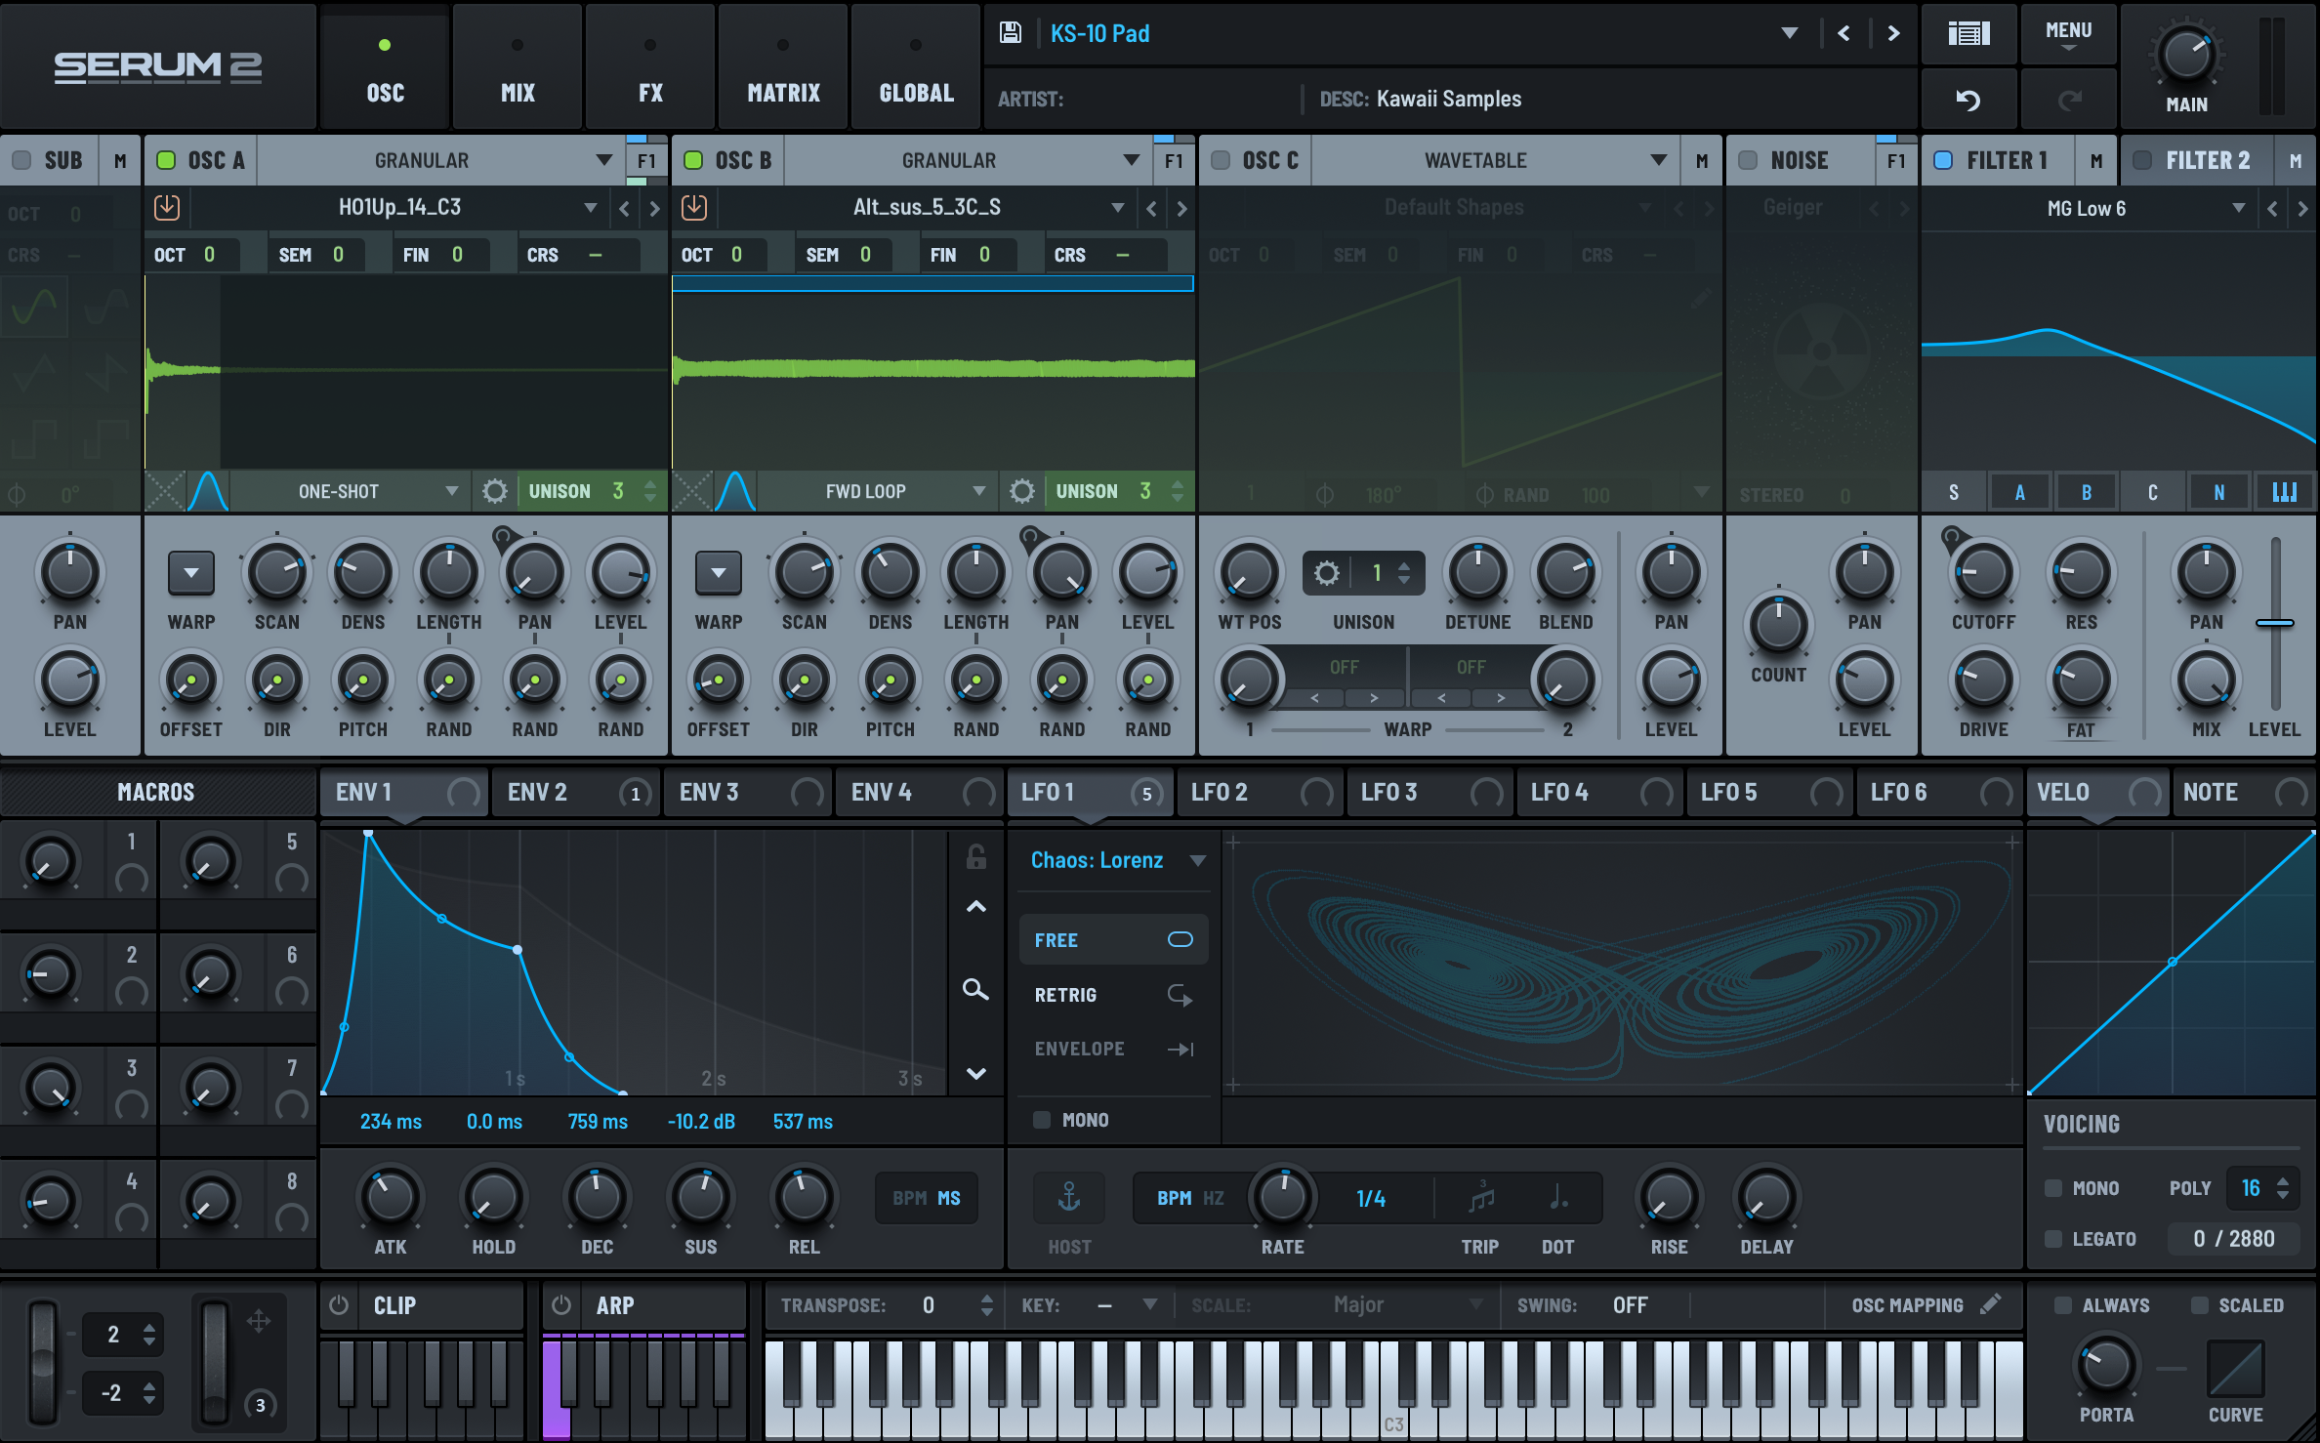Enable LFO dotted note icon

(1558, 1197)
